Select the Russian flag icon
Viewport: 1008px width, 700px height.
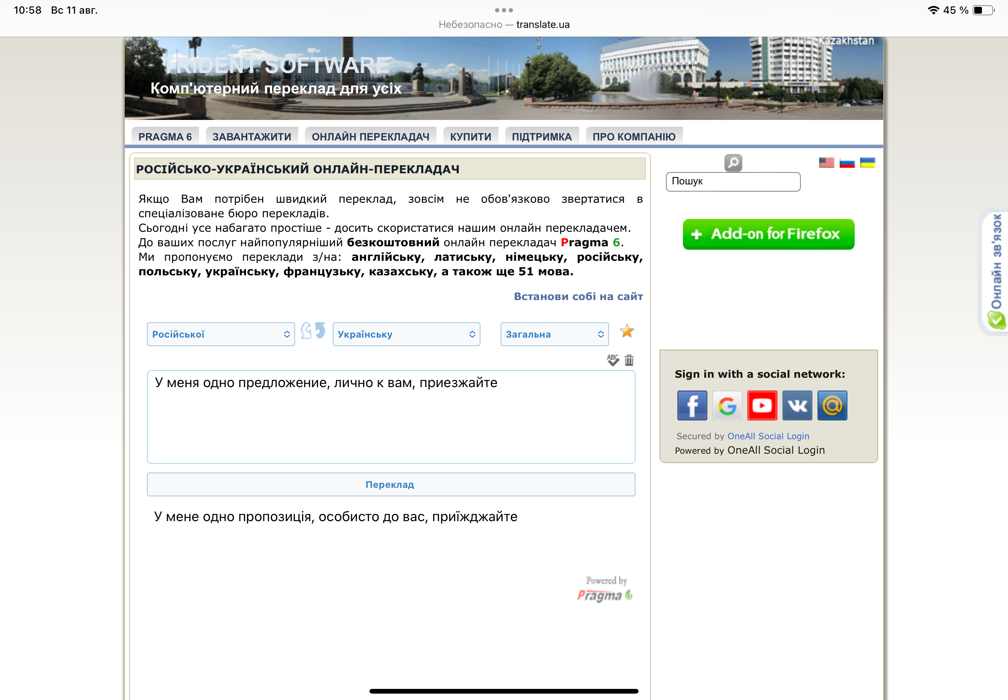847,163
